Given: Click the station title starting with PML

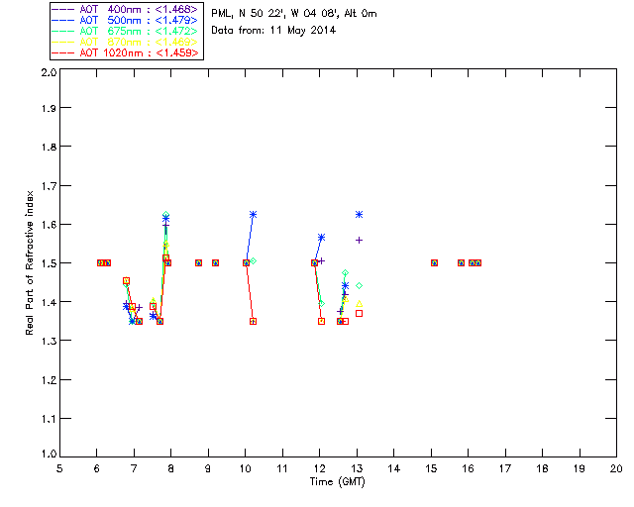Looking at the screenshot, I should coord(294,13).
